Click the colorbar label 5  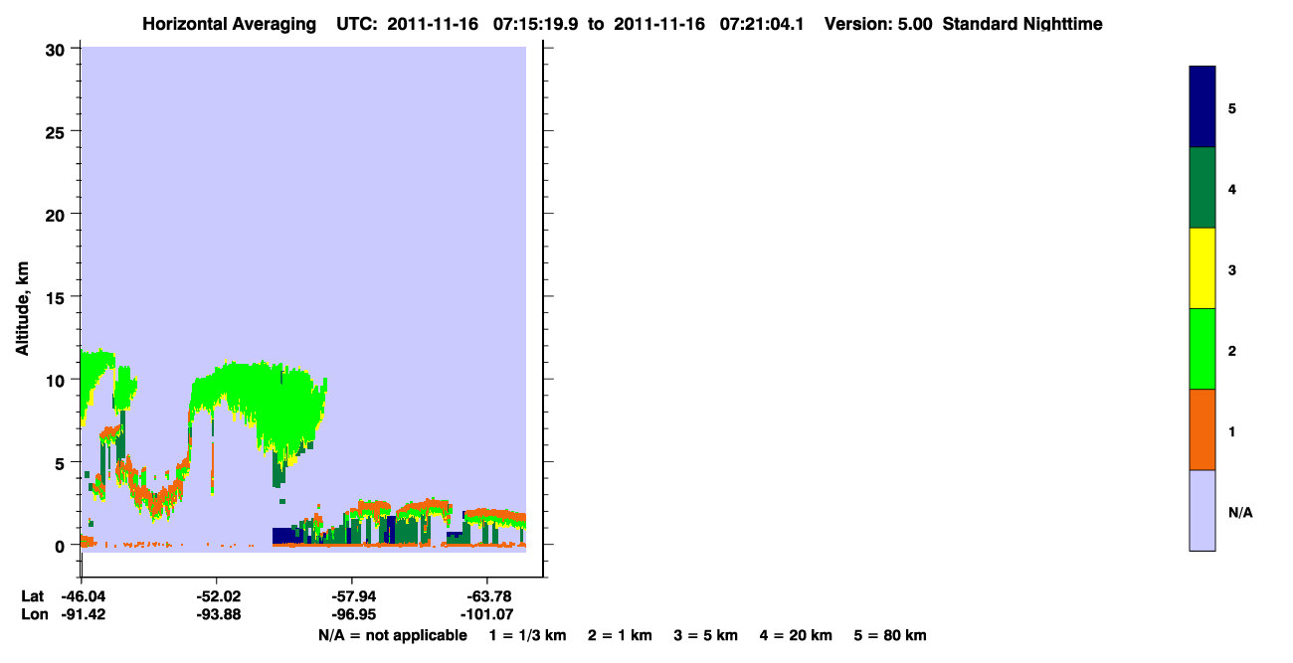(x=1232, y=107)
